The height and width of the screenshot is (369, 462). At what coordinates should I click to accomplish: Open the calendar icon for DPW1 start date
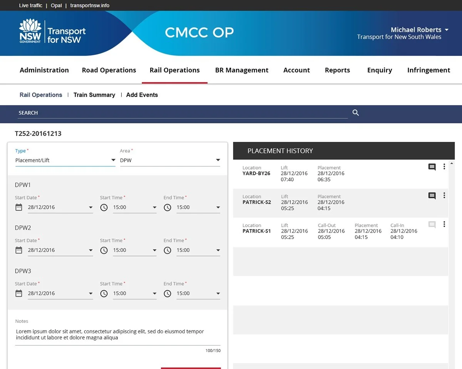point(18,207)
